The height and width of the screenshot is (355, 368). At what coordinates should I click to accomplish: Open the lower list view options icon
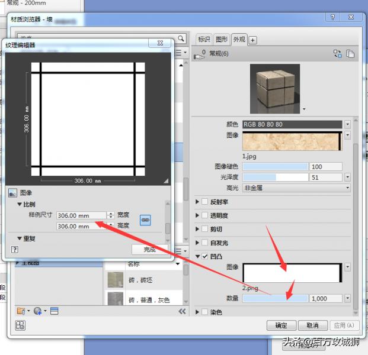click(181, 251)
